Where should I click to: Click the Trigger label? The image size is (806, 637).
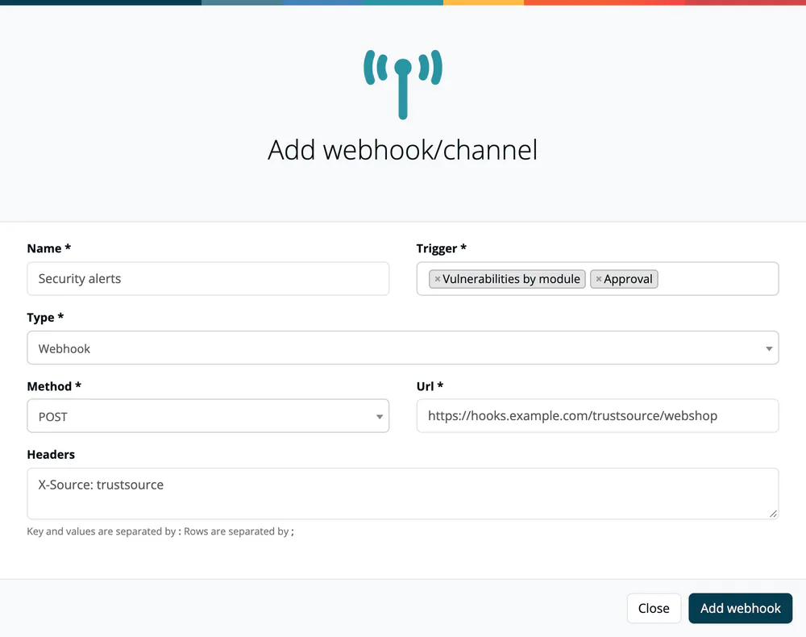pyautogui.click(x=441, y=248)
